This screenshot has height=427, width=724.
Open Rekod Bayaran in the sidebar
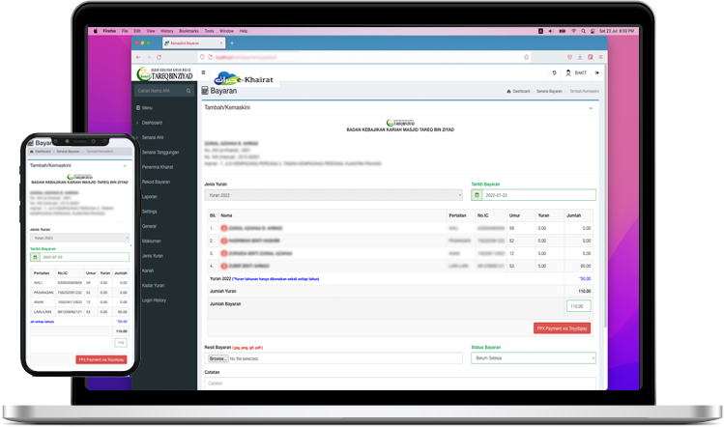(156, 182)
